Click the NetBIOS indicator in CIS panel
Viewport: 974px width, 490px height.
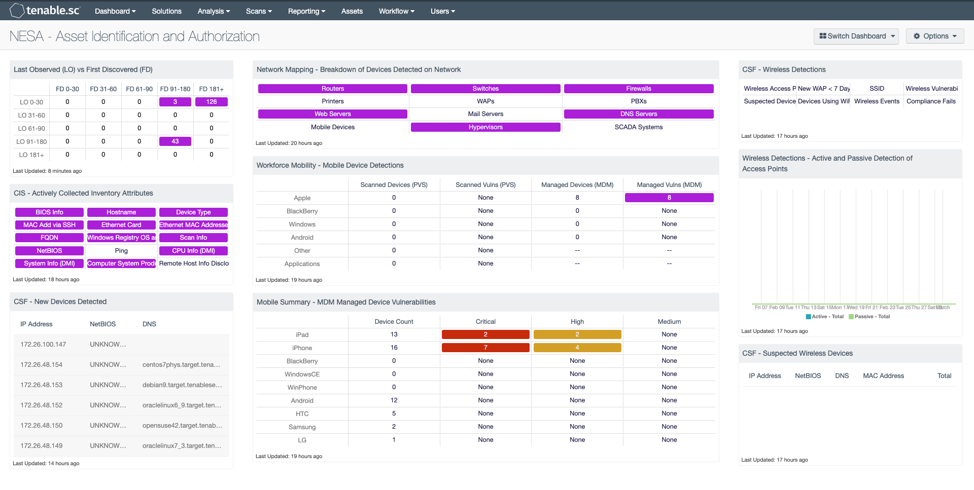[x=49, y=251]
